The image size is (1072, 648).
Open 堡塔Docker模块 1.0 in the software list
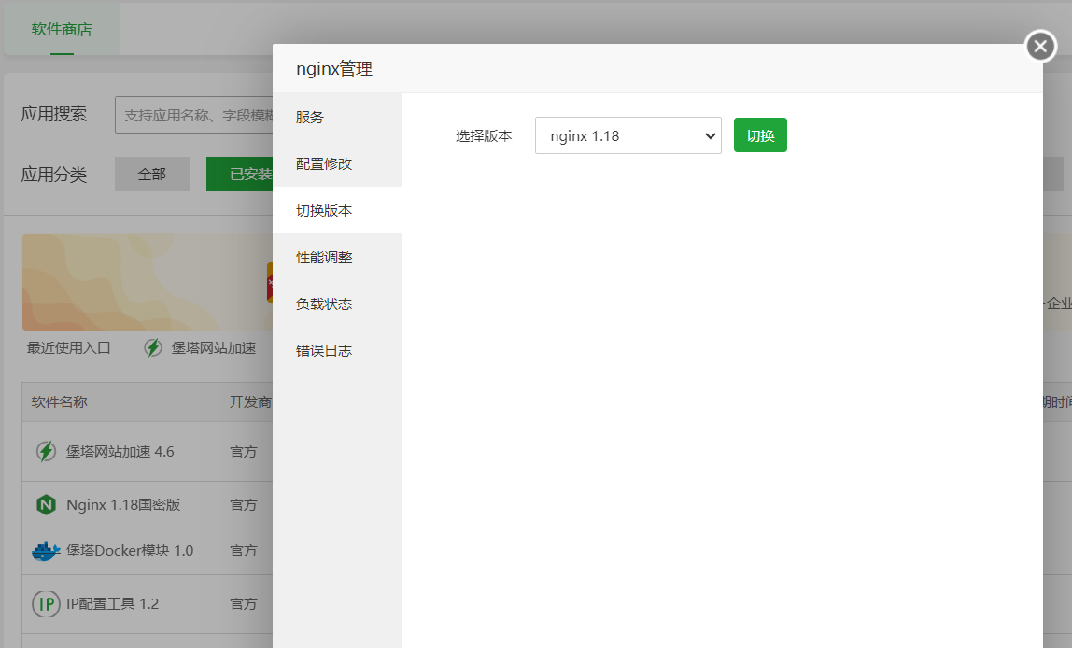[130, 550]
